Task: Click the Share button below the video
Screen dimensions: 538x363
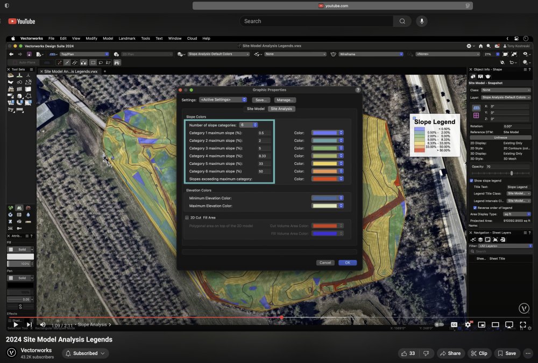Action: coord(450,353)
